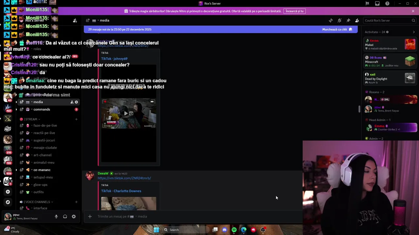The image size is (419, 235).
Task: Click the inbox icon in title bar
Action: 377,4
